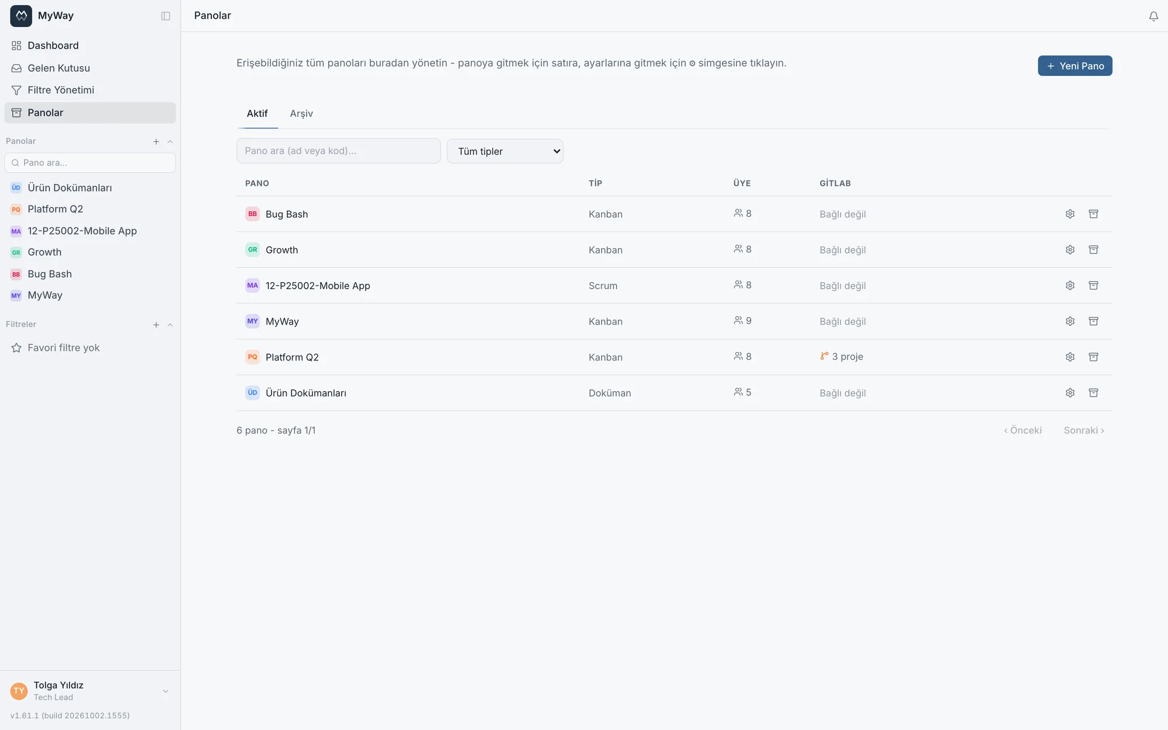
Task: Switch to the Aktif tab
Action: click(x=257, y=113)
